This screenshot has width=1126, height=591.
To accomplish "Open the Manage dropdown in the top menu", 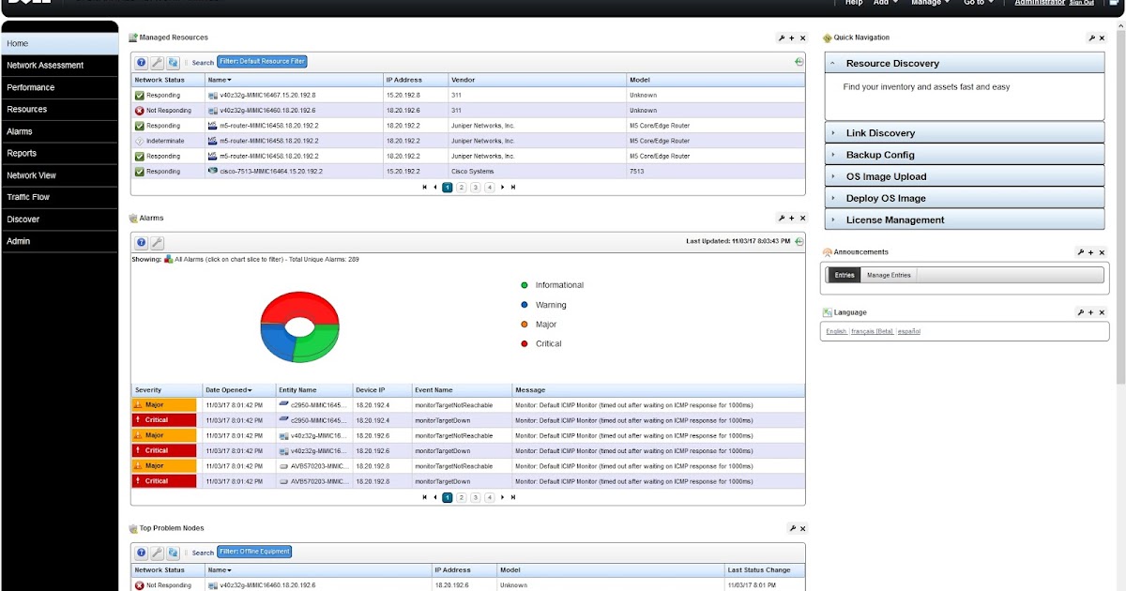I will (927, 3).
